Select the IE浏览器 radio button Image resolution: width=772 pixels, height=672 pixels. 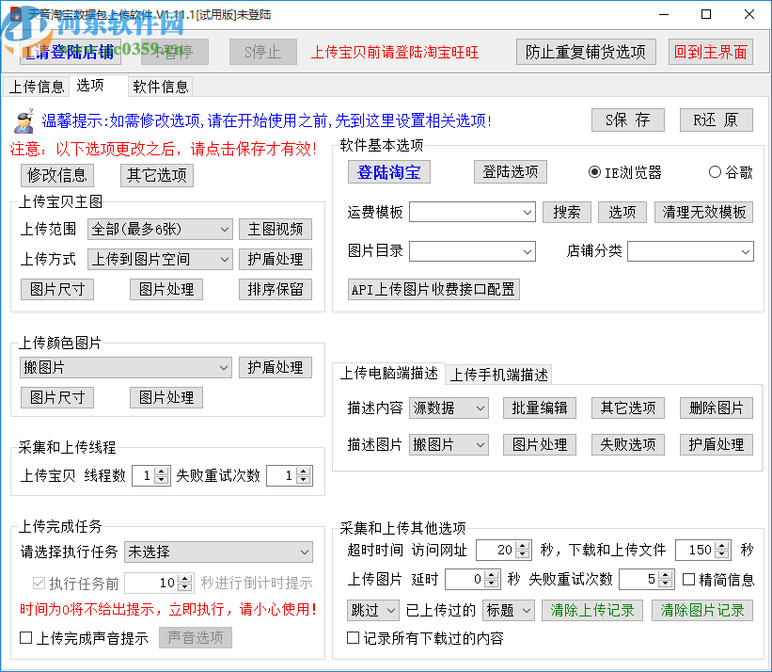pyautogui.click(x=594, y=171)
